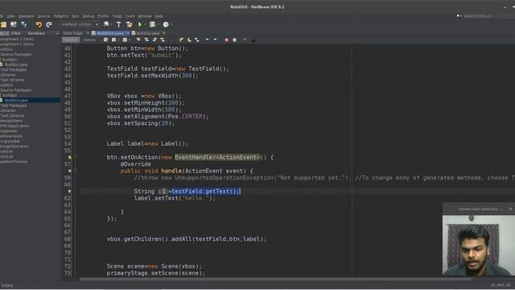The height and width of the screenshot is (290, 515).
Task: Click the New Project toolbar icon
Action: 4,24
